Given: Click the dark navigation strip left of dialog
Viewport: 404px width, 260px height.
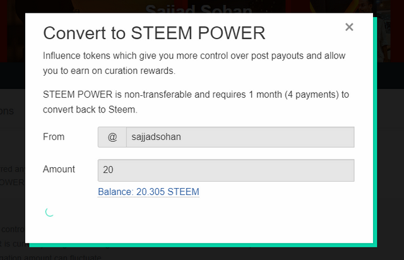Looking at the screenshot, I should 11,76.
